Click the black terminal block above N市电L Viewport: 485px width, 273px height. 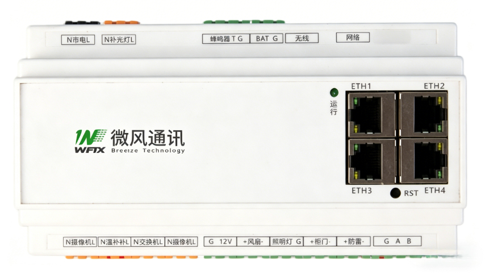pyautogui.click(x=82, y=23)
